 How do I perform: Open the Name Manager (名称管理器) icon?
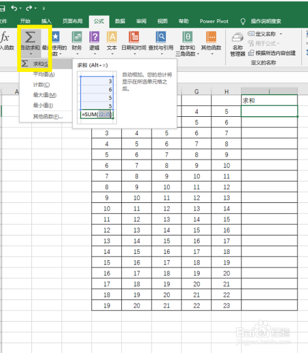click(238, 37)
